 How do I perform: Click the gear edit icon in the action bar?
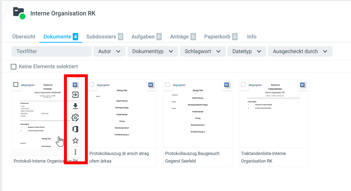point(75,118)
